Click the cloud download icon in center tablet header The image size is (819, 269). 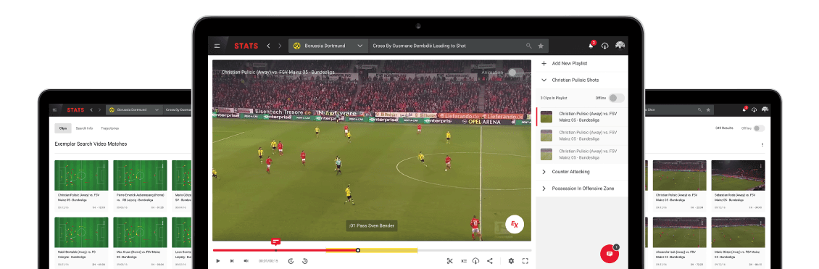click(x=605, y=46)
